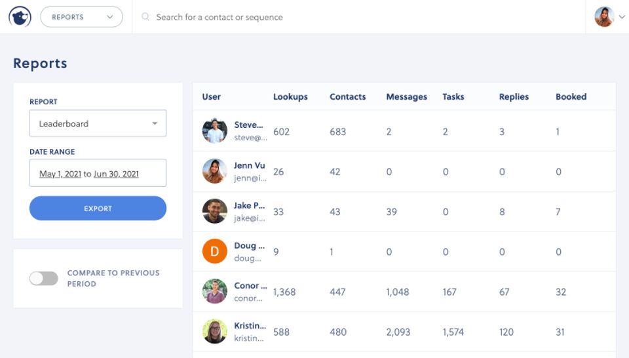The image size is (629, 358).
Task: Open the Kristin... user name
Action: point(250,325)
